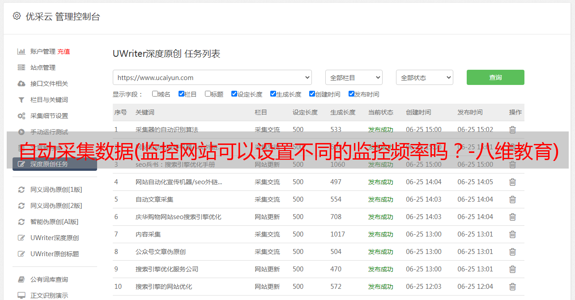Delete task 10 搜索引擎的网站优化
575x300 pixels.
(513, 287)
